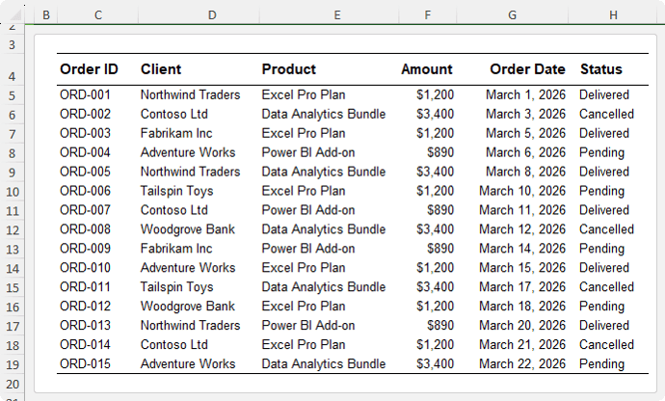This screenshot has width=665, height=401.
Task: Select cell ORD-007
Action: pos(85,210)
